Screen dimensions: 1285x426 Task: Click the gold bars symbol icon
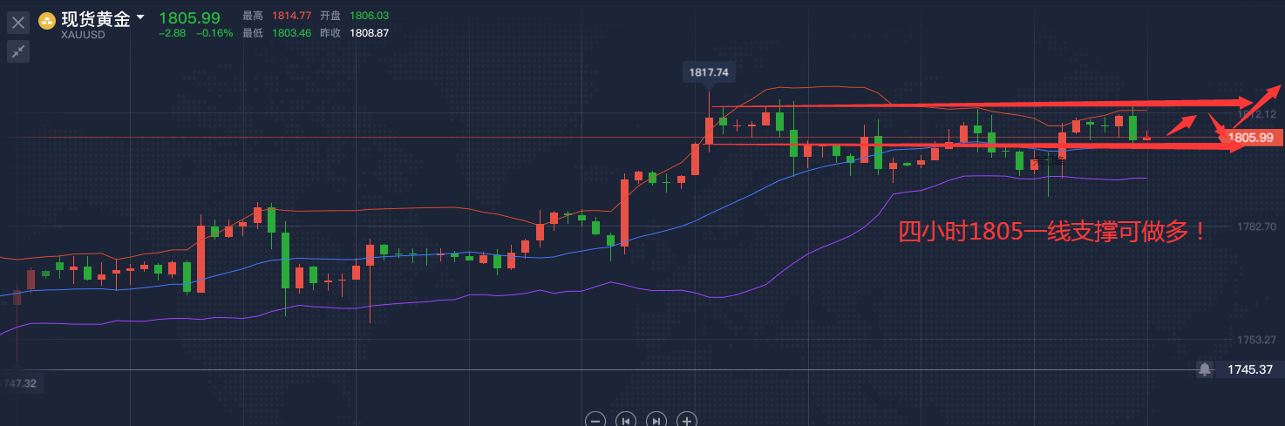click(x=47, y=19)
